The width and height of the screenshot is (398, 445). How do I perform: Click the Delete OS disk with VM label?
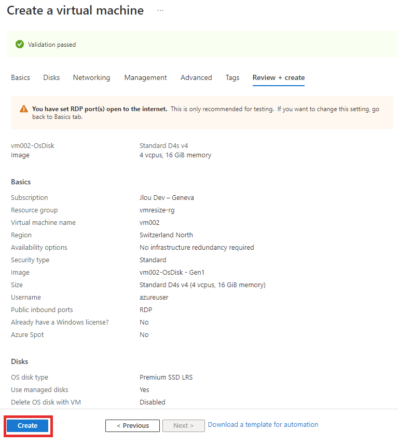[x=46, y=402]
